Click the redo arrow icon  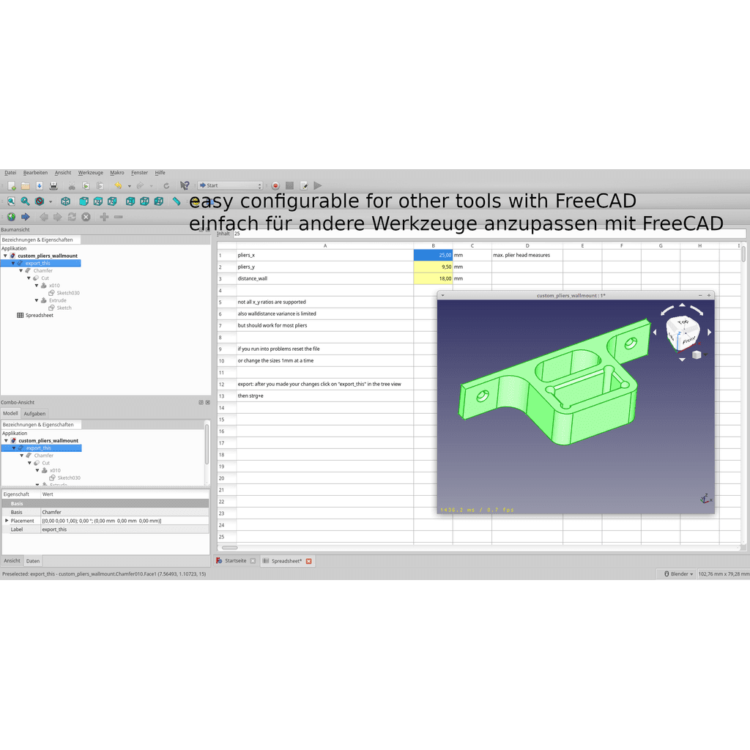coord(140,185)
